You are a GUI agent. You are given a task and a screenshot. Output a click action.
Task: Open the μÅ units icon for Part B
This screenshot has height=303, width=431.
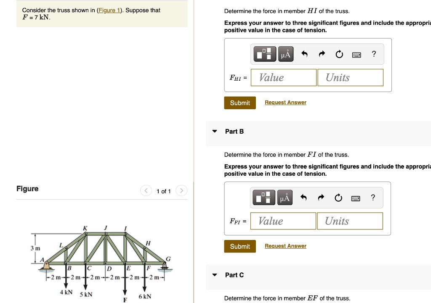coord(285,198)
